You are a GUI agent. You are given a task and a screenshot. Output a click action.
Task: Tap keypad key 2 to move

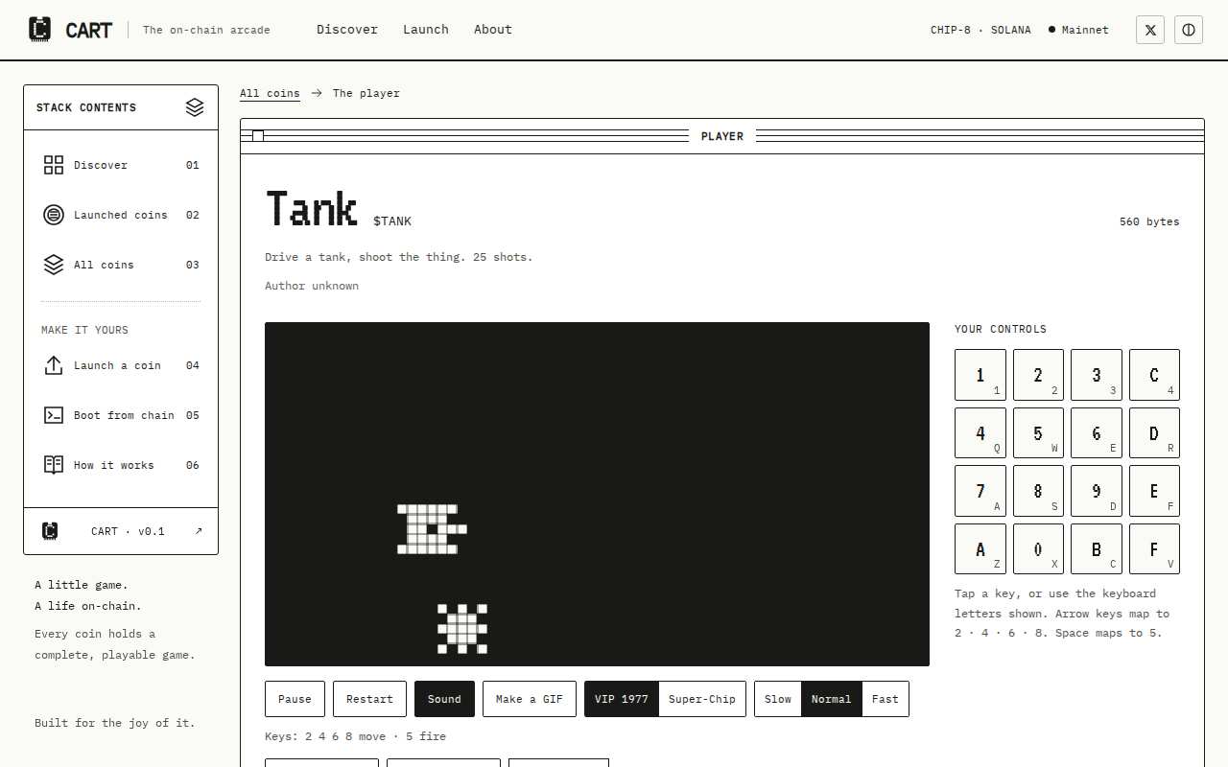pyautogui.click(x=1038, y=375)
